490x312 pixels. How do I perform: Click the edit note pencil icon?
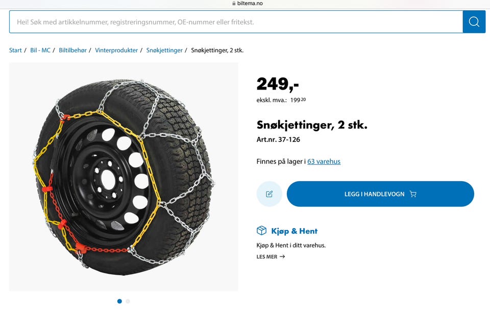point(269,194)
